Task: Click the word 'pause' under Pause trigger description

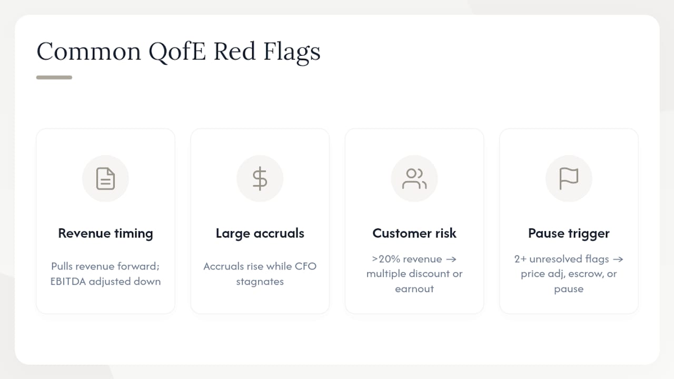Action: pyautogui.click(x=569, y=290)
